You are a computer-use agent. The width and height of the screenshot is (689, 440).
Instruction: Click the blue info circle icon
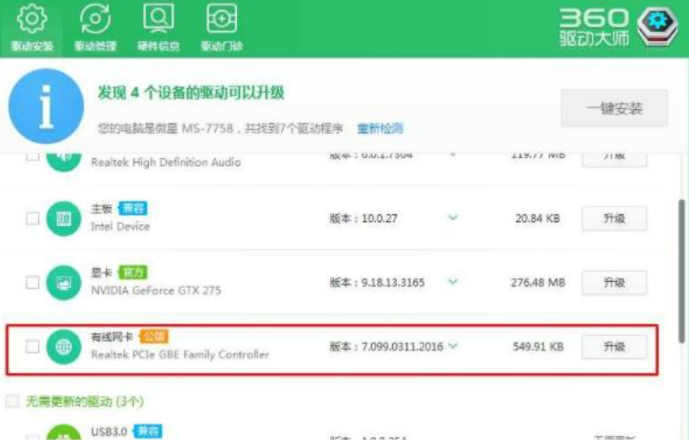[x=46, y=106]
